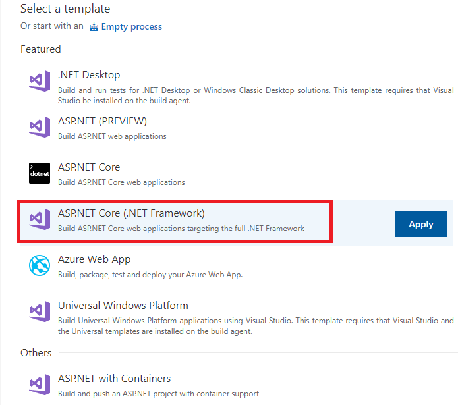The image size is (458, 405).
Task: Choose the ASP.NET (PREVIEW) template title
Action: point(102,121)
